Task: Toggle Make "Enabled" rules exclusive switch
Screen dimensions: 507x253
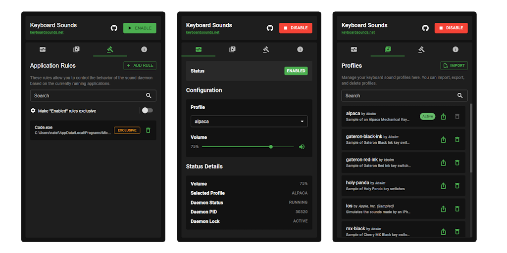Action: coord(147,111)
